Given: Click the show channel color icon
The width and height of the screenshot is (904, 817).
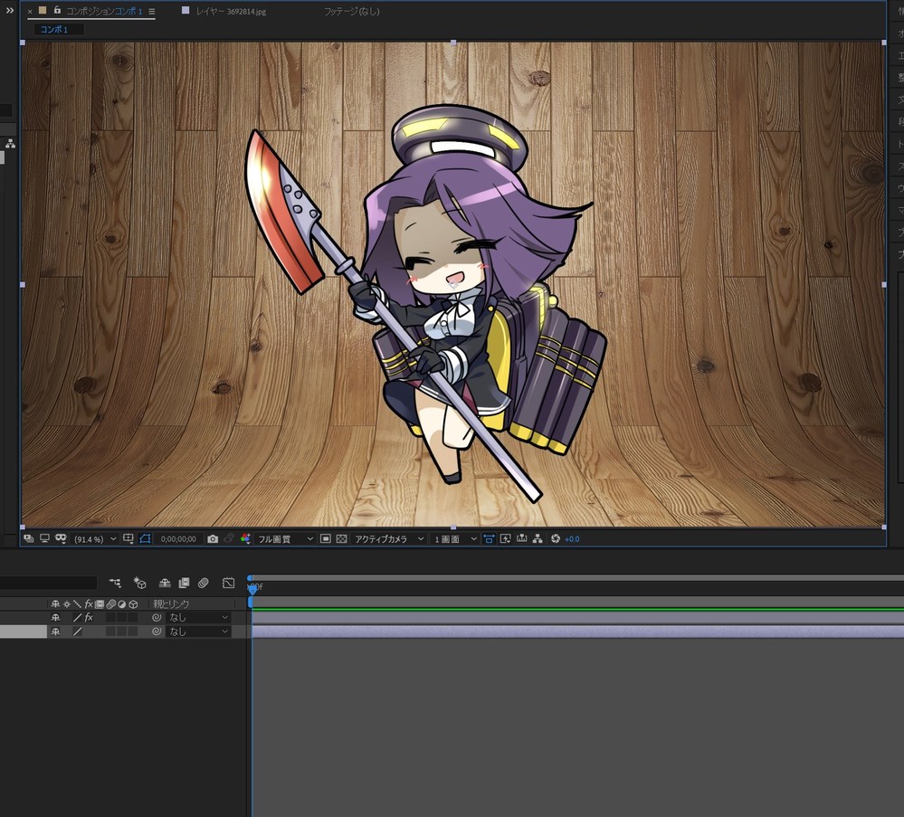Looking at the screenshot, I should pos(245,538).
